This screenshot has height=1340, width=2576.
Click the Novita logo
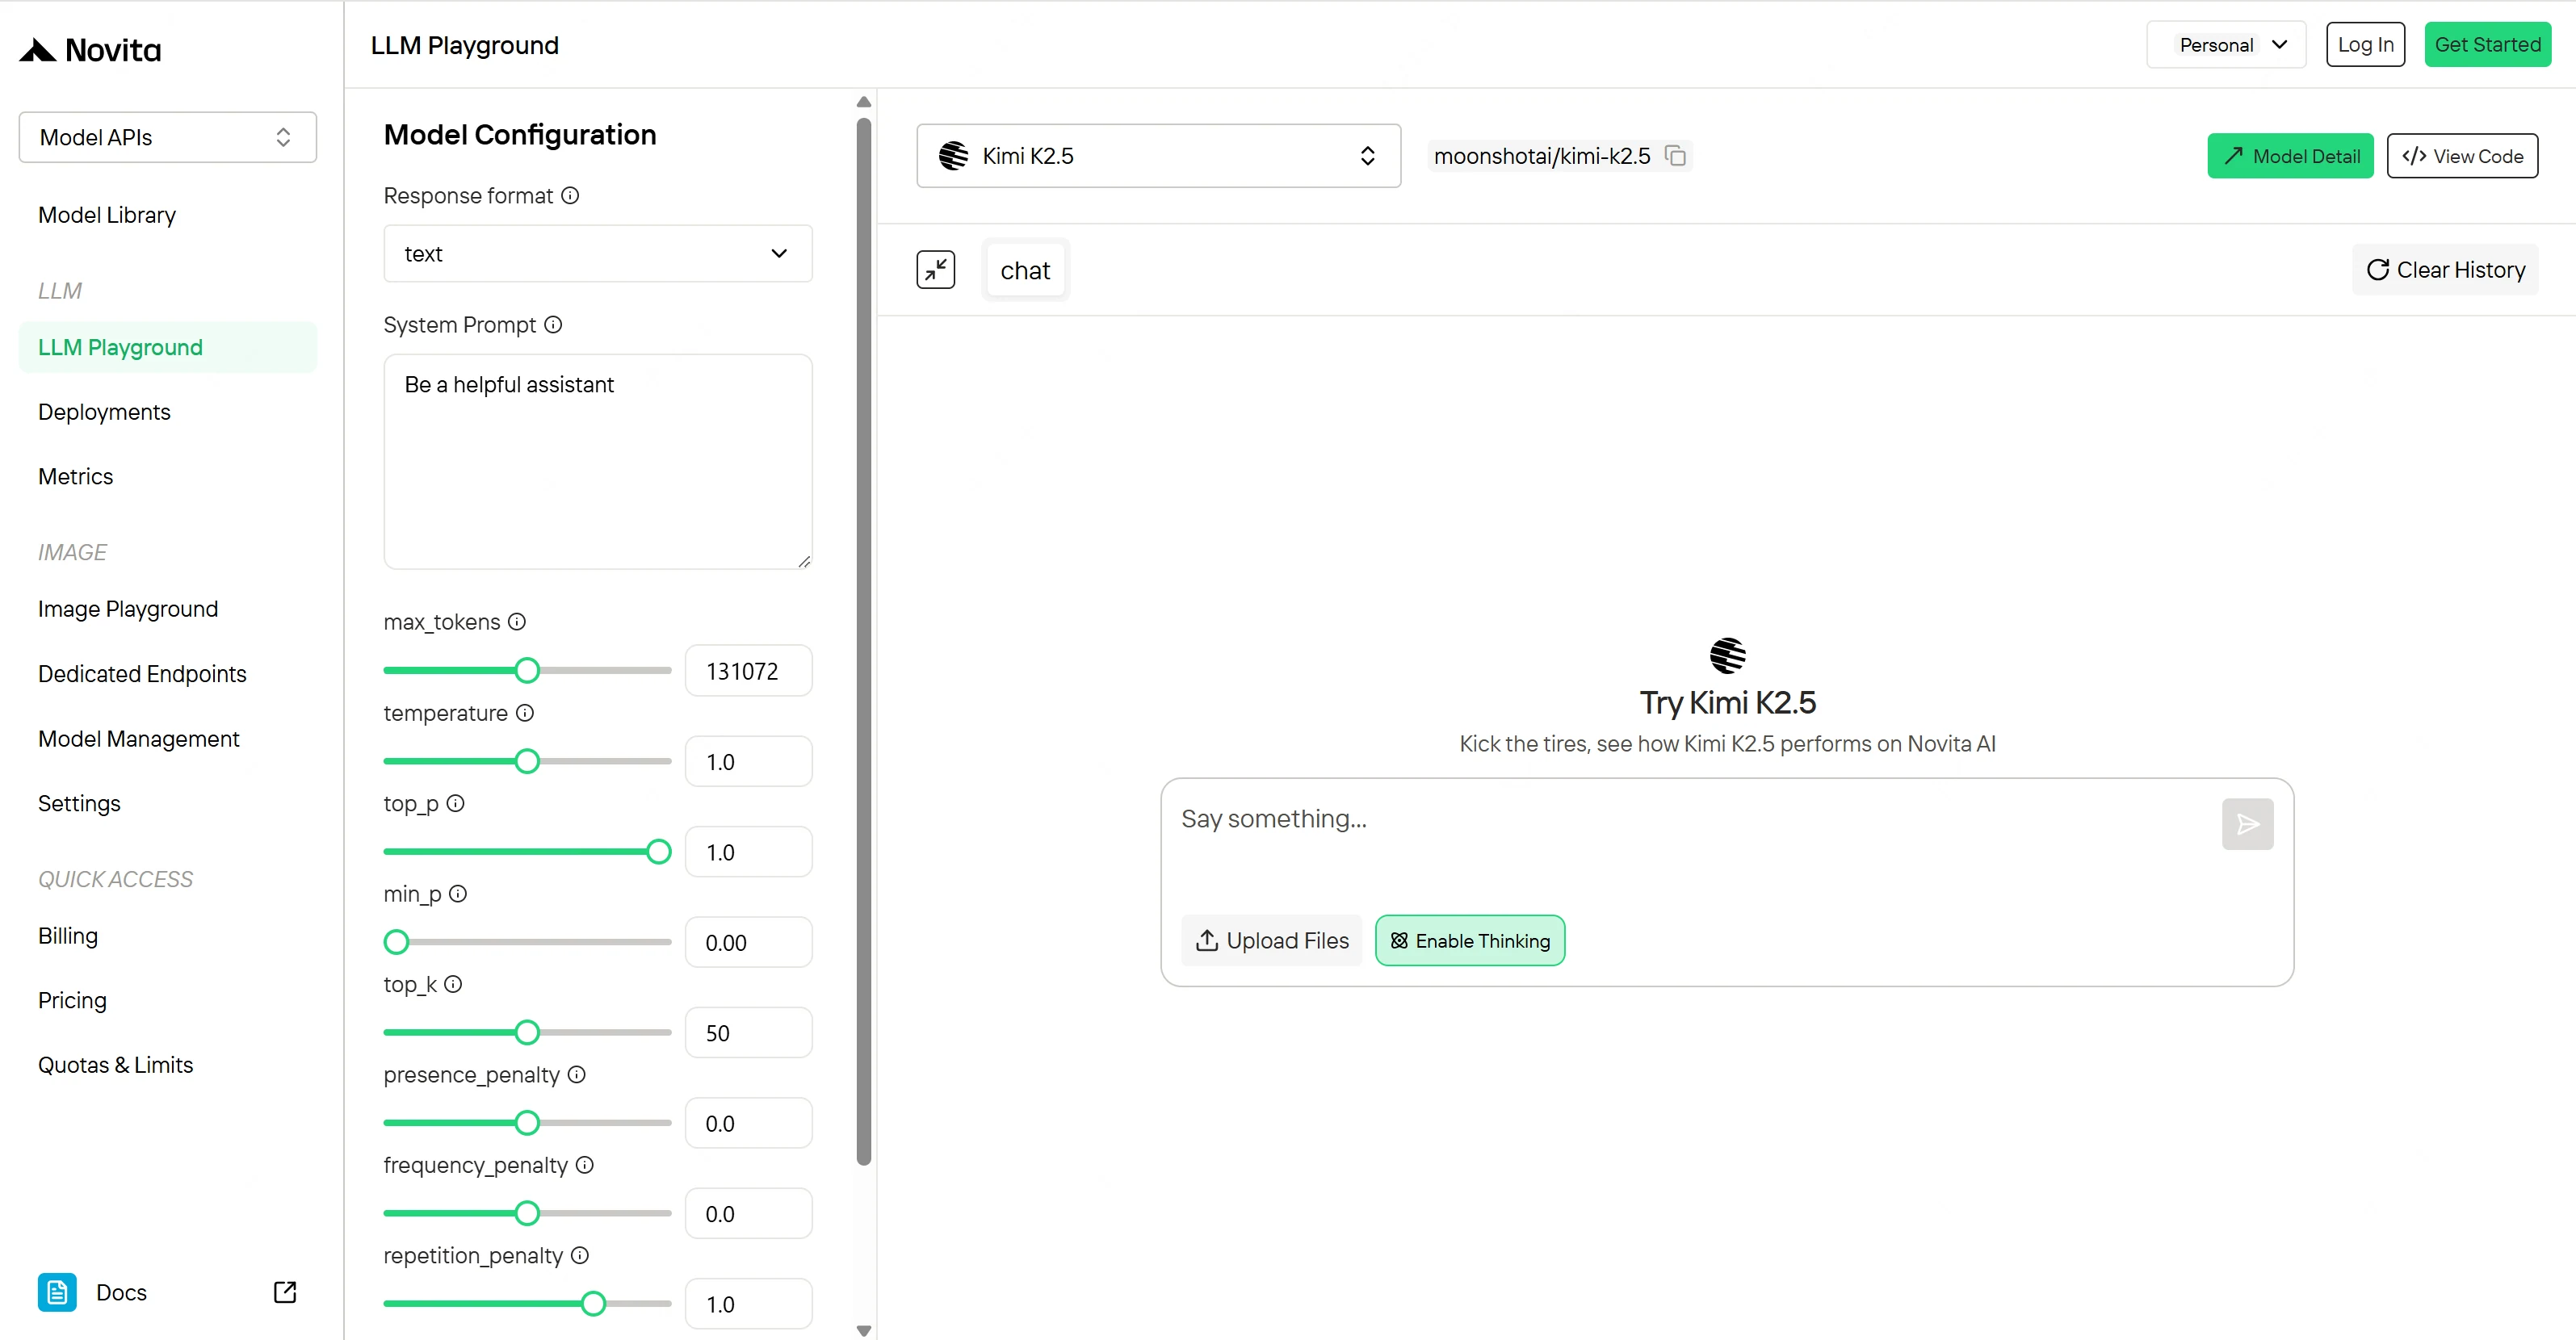point(90,50)
